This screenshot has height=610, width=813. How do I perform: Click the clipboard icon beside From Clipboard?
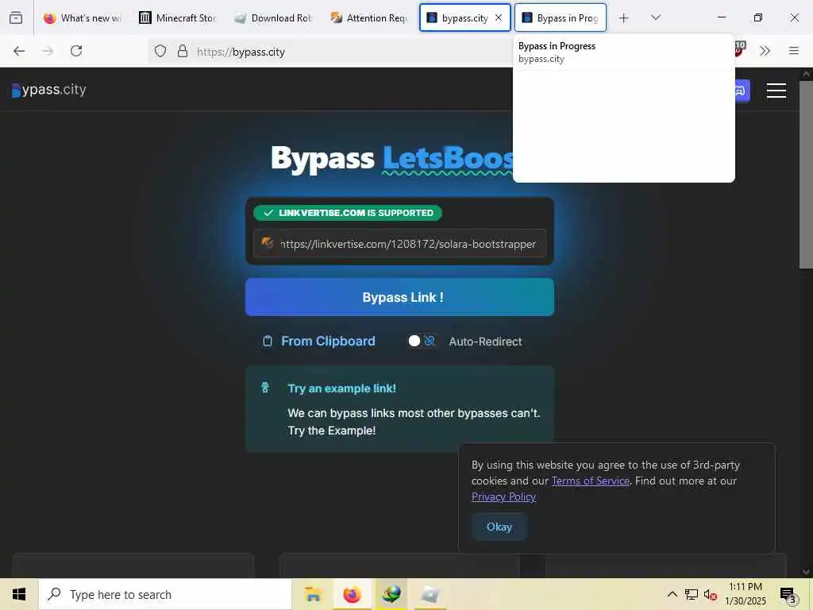pos(268,342)
